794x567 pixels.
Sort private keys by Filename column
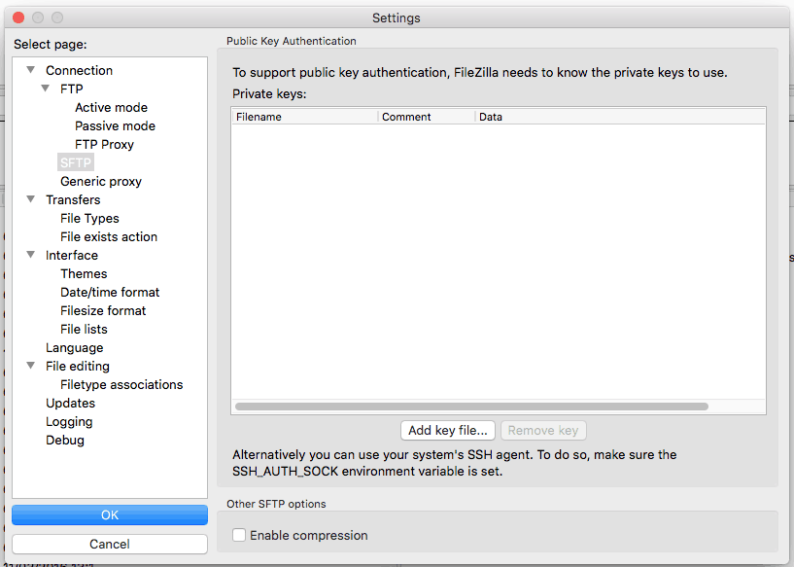point(305,117)
